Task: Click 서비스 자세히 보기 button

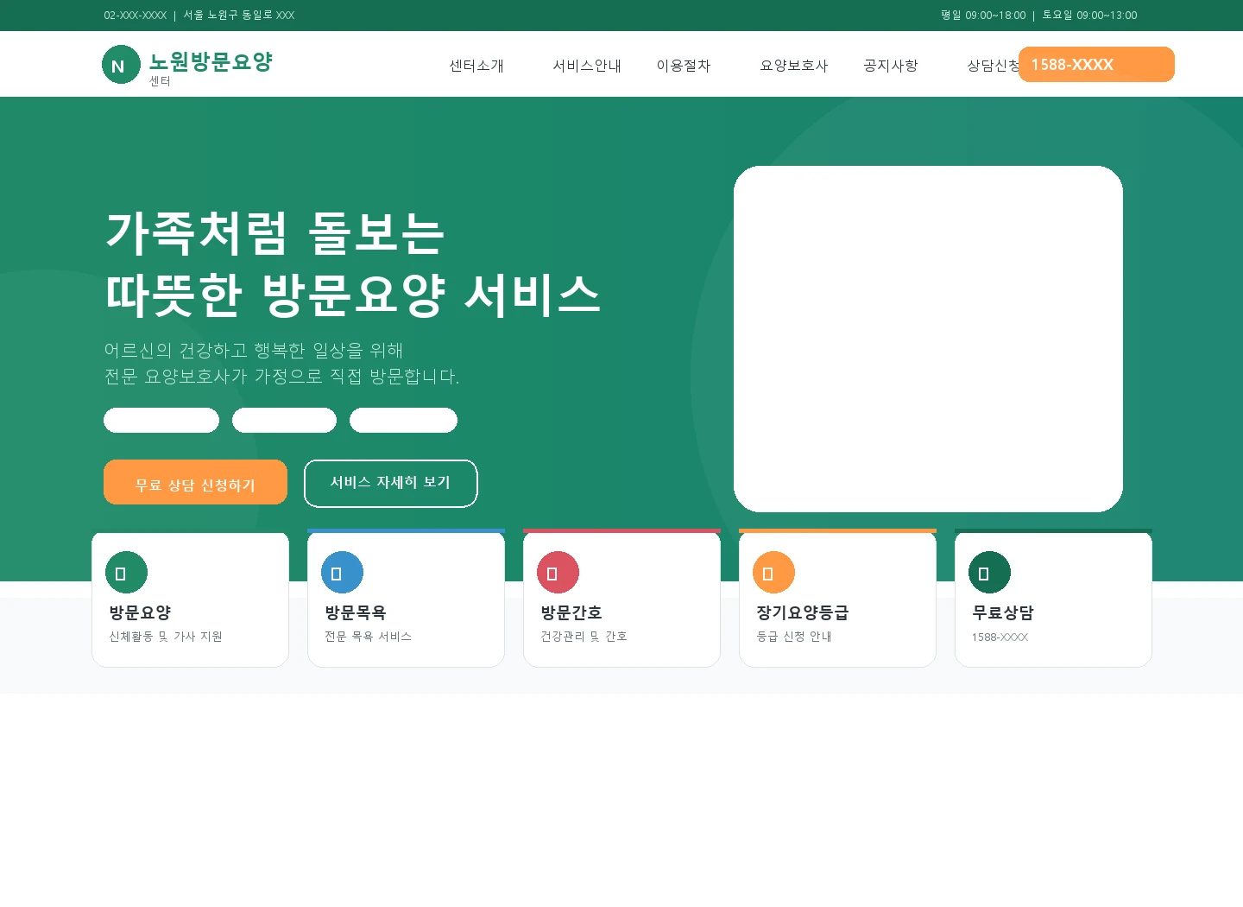Action: coord(391,484)
